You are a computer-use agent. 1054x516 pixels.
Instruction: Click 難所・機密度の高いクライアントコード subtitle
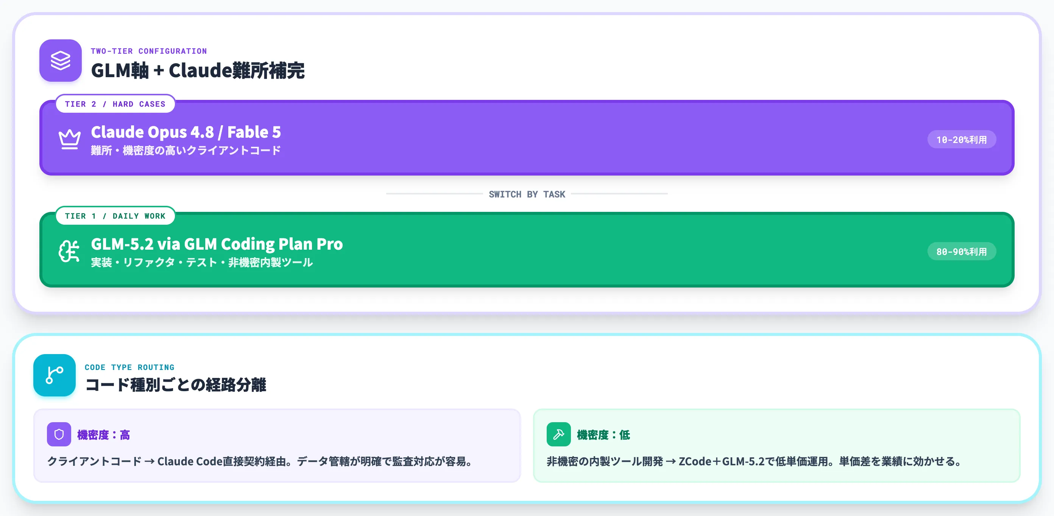tap(186, 151)
